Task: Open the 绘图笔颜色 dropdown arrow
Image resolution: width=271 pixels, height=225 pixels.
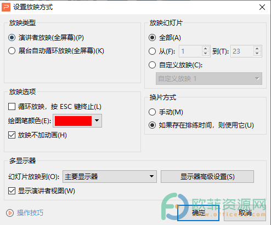Action: pos(97,120)
